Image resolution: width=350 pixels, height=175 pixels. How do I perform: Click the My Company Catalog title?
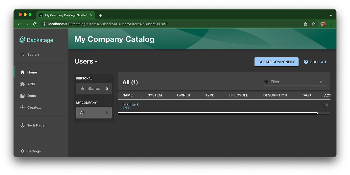(114, 39)
